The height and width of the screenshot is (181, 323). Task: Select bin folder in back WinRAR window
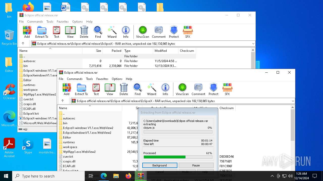25,66
